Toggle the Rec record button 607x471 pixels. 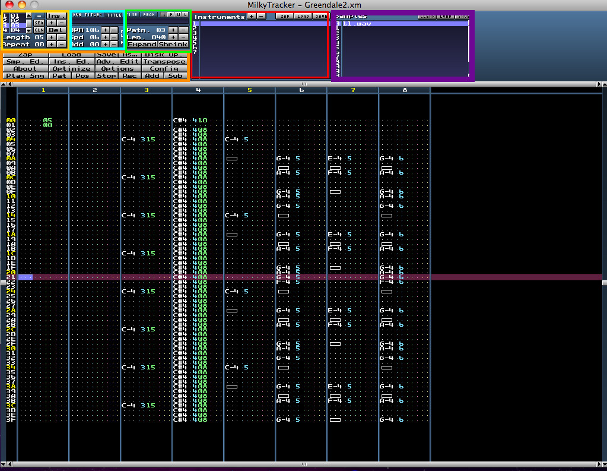click(129, 76)
